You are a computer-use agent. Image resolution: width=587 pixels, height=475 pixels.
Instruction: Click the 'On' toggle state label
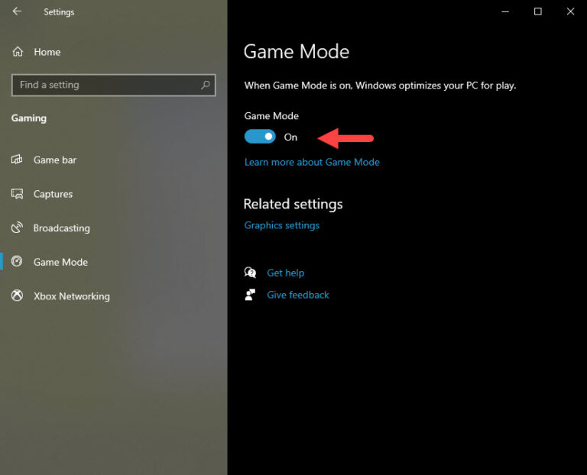click(x=290, y=137)
